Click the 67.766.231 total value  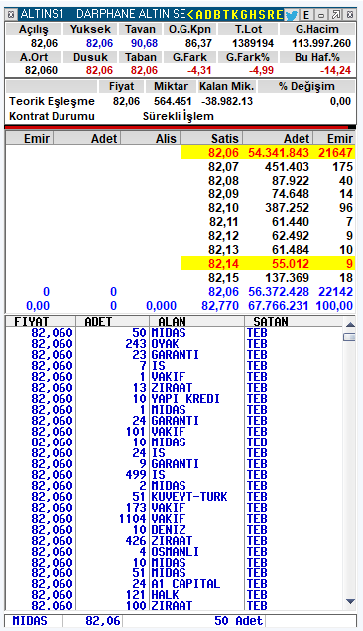279,305
